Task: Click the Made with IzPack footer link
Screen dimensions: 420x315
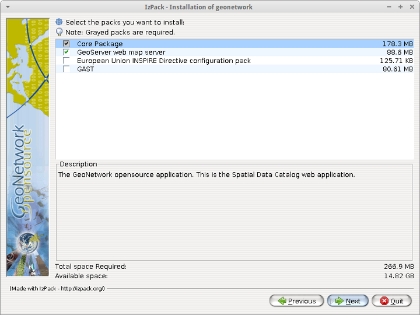Action: [57, 289]
